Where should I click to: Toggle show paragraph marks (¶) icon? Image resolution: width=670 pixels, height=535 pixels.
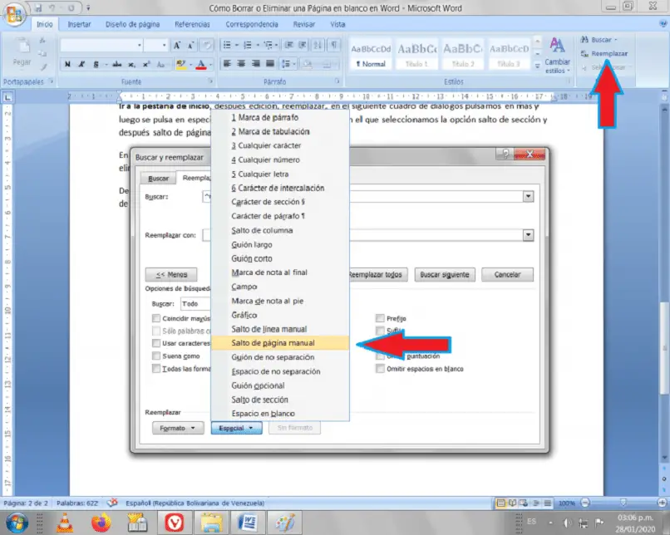click(x=333, y=45)
